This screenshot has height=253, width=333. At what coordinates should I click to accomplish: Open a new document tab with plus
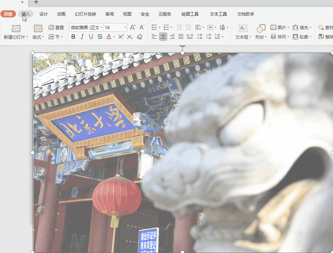[36, 2]
